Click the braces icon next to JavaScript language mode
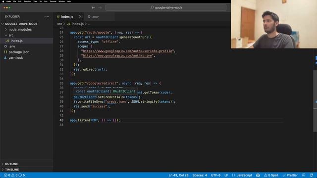The height and width of the screenshot is (178, 317). click(x=233, y=175)
